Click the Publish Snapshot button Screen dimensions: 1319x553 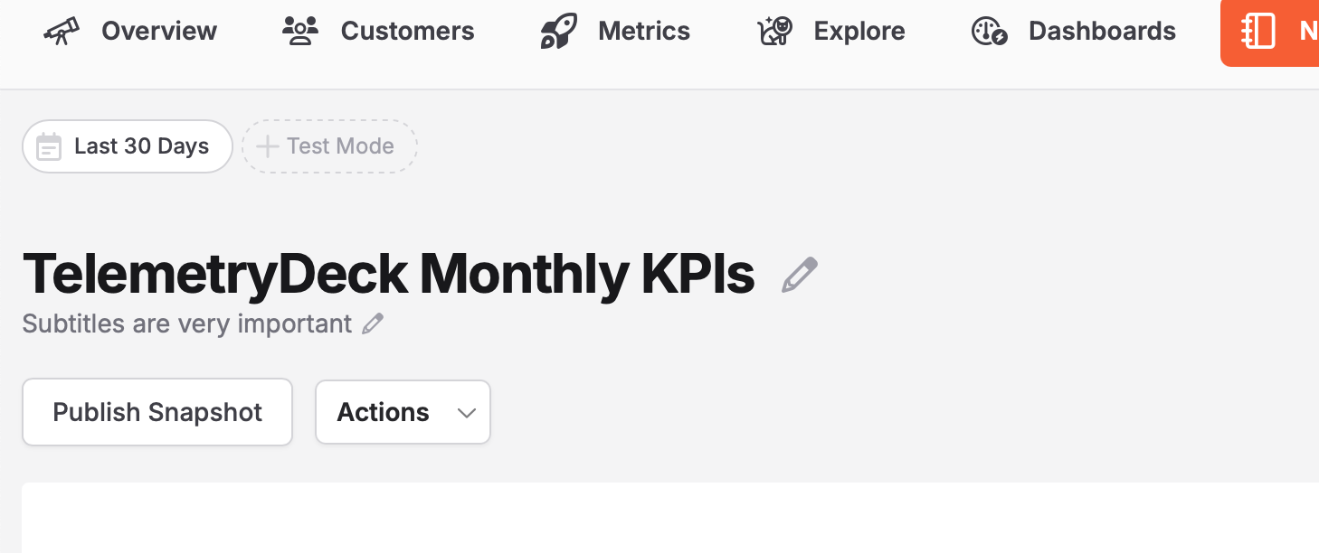coord(157,412)
